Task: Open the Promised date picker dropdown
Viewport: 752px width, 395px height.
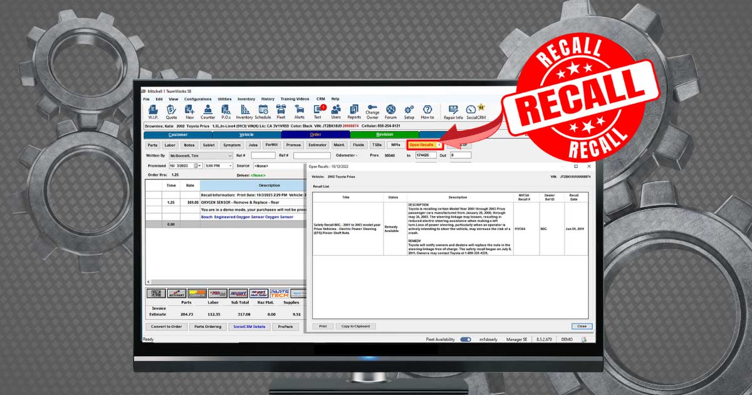Action: [x=198, y=166]
